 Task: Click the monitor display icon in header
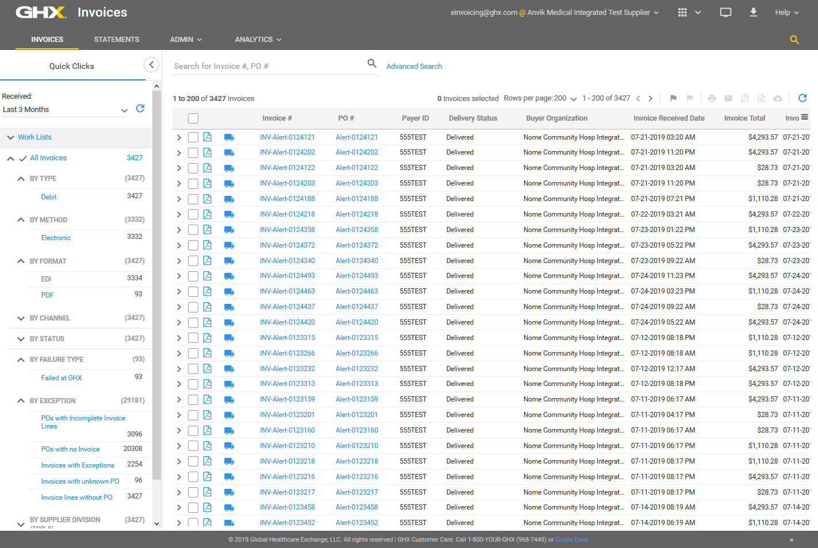[x=725, y=13]
